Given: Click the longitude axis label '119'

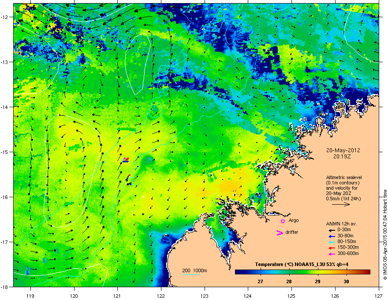Looking at the screenshot, I should (30, 296).
